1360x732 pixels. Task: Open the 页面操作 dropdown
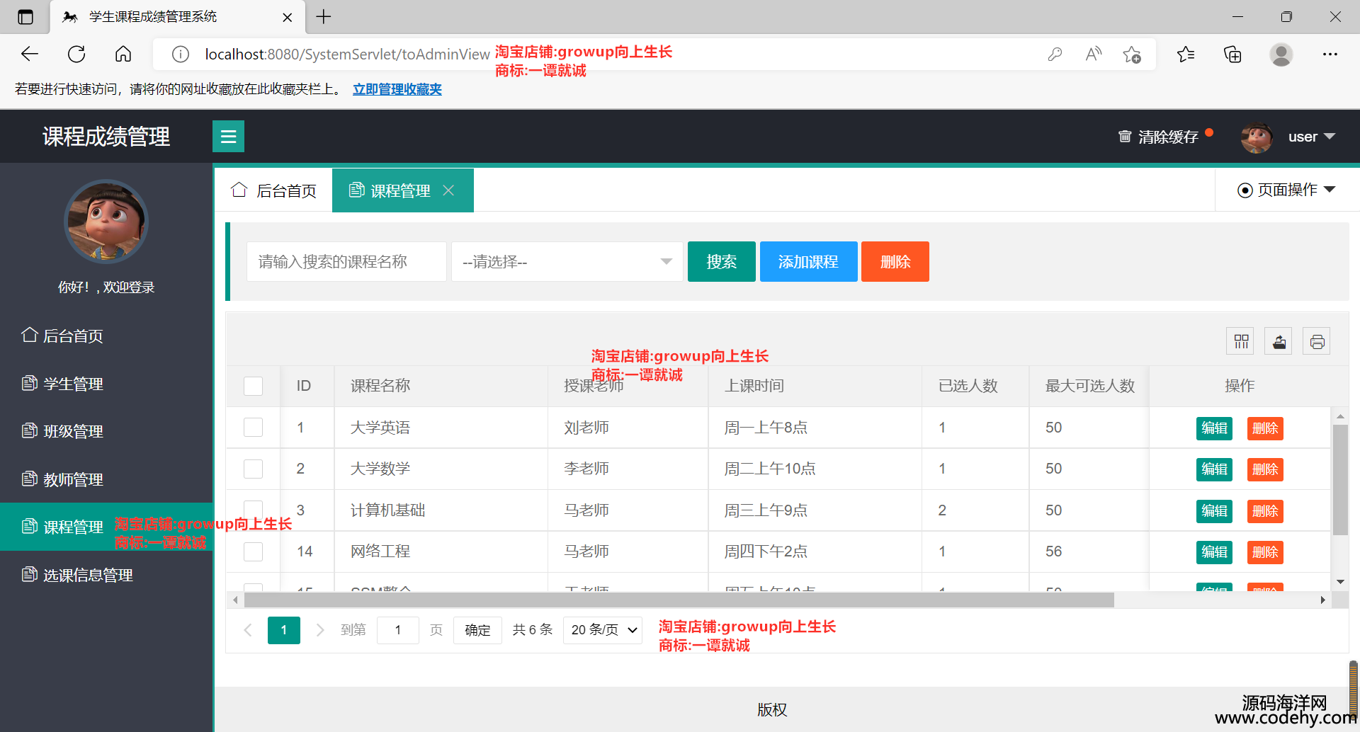click(x=1286, y=190)
